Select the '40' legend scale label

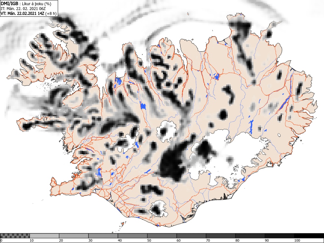click(120, 240)
